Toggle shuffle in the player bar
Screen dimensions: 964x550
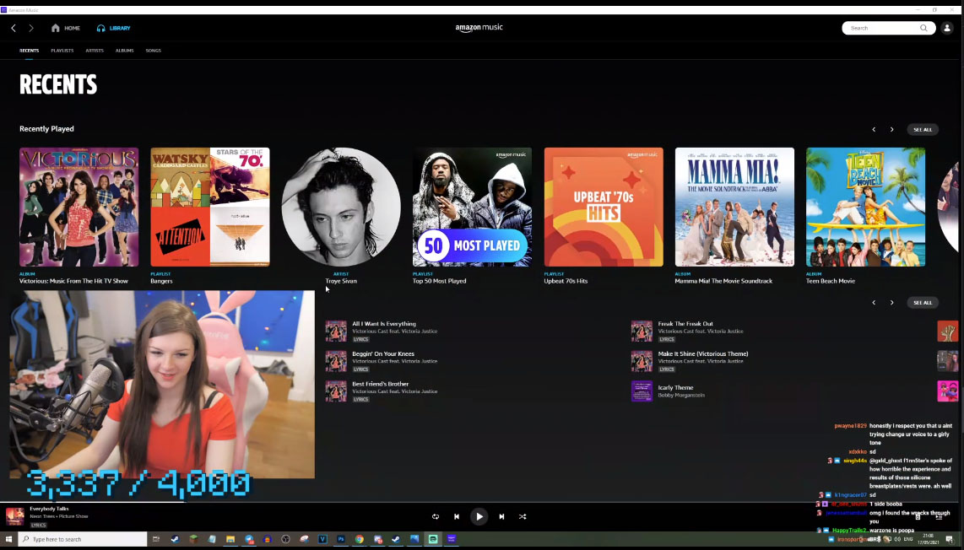[523, 517]
